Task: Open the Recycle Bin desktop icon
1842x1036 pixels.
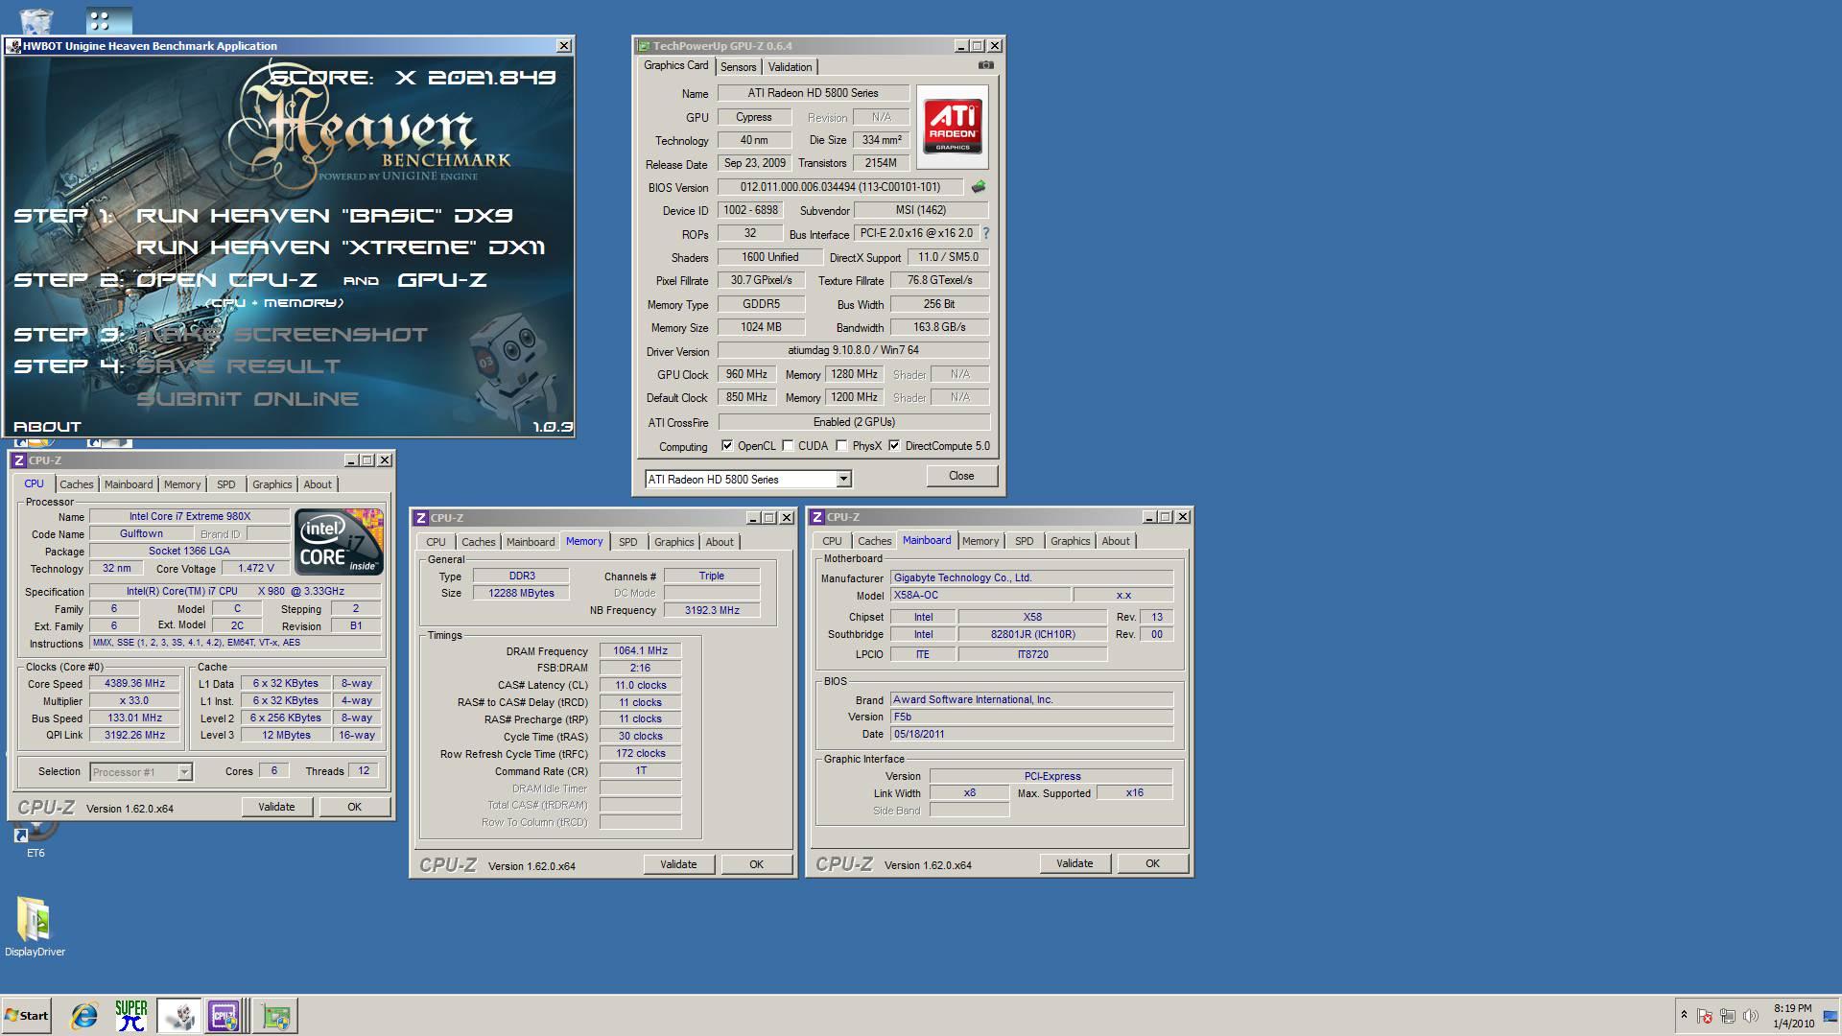Action: pos(35,19)
